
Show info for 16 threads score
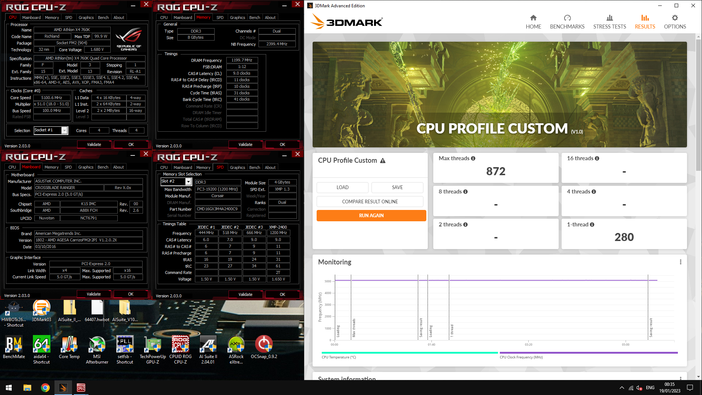597,158
